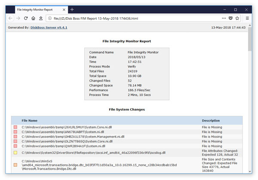This screenshot has height=180, width=258.
Task: Click the Changed Space value 78.14 MB
Action: pos(135,85)
